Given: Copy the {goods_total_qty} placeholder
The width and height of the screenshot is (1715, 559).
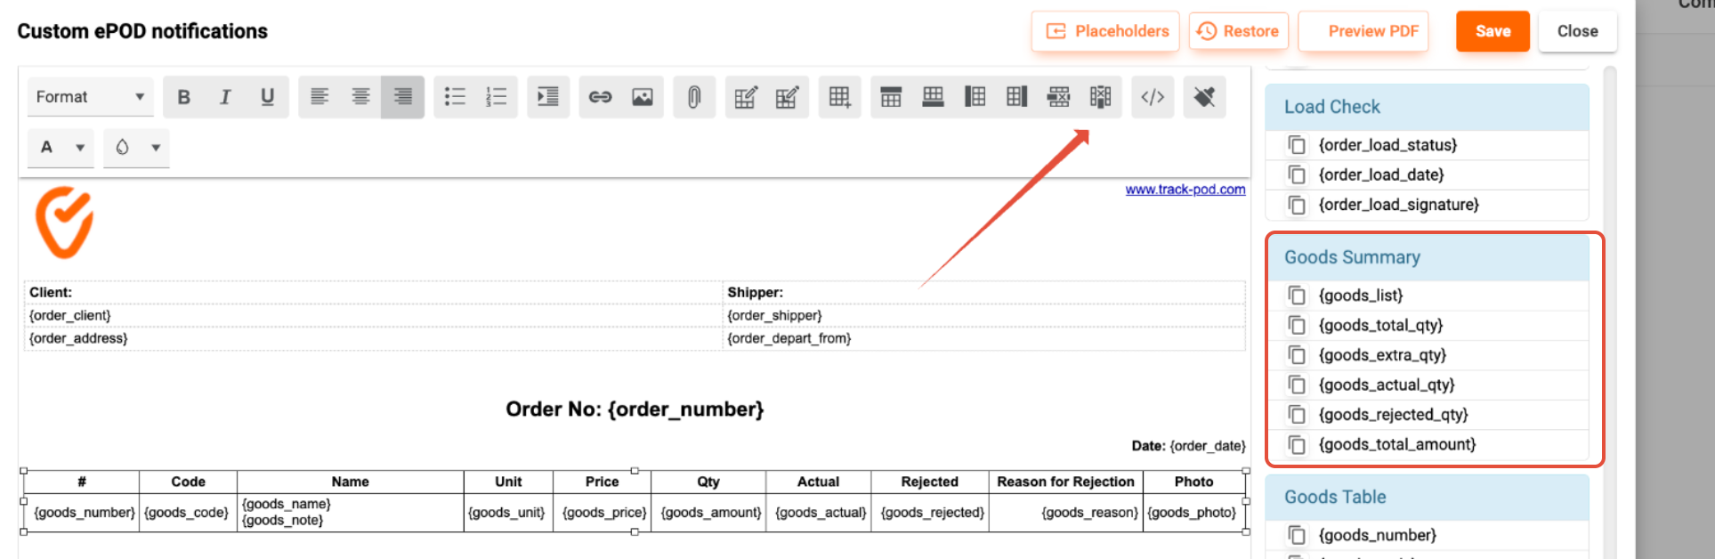Looking at the screenshot, I should [1297, 326].
